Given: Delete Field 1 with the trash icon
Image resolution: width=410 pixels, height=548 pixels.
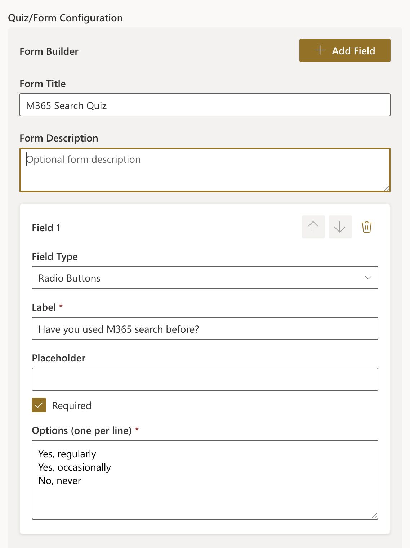Looking at the screenshot, I should click(366, 227).
